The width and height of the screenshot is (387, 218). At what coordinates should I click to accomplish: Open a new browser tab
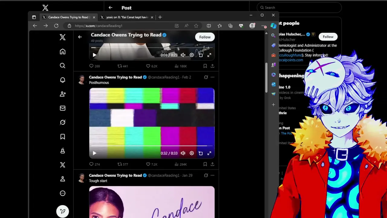pos(160,17)
